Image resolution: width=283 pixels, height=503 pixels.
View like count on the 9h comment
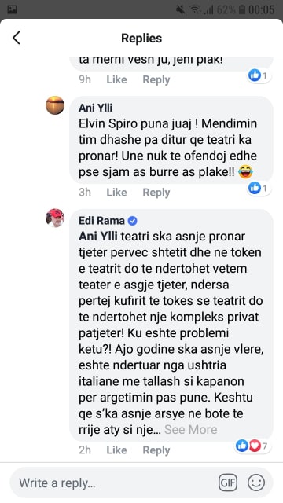[x=259, y=75]
